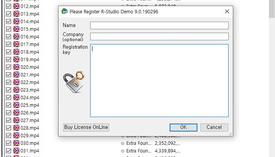Select the file name 029.mp4
The width and height of the screenshot is (275, 157).
click(x=30, y=136)
